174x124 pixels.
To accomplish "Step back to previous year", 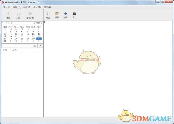I will tap(34, 23).
